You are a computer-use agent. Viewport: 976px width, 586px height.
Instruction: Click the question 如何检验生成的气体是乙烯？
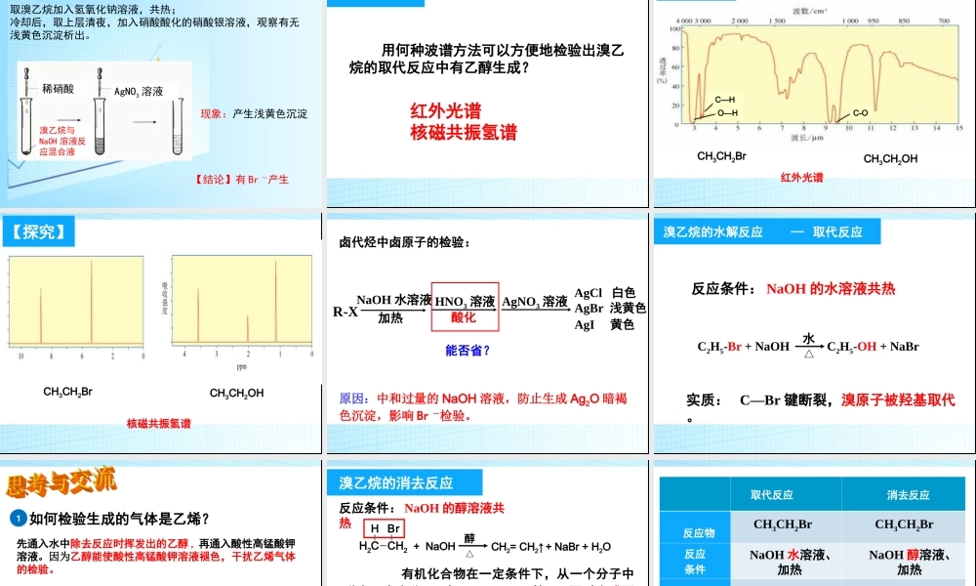pos(119,518)
